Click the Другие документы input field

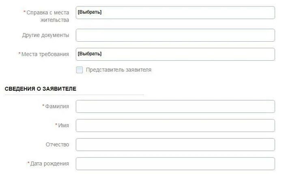(175, 35)
